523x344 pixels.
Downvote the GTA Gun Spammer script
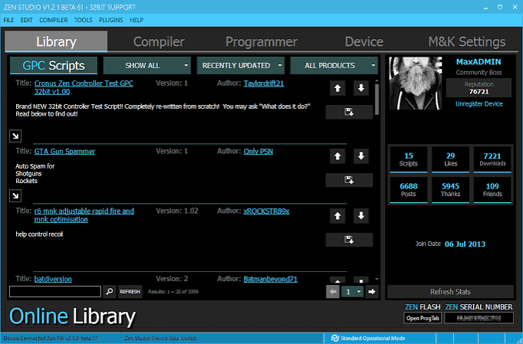361,156
